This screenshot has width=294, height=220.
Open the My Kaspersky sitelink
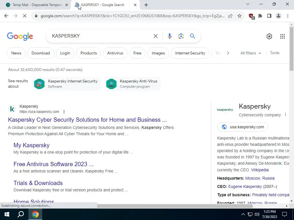click(x=32, y=145)
